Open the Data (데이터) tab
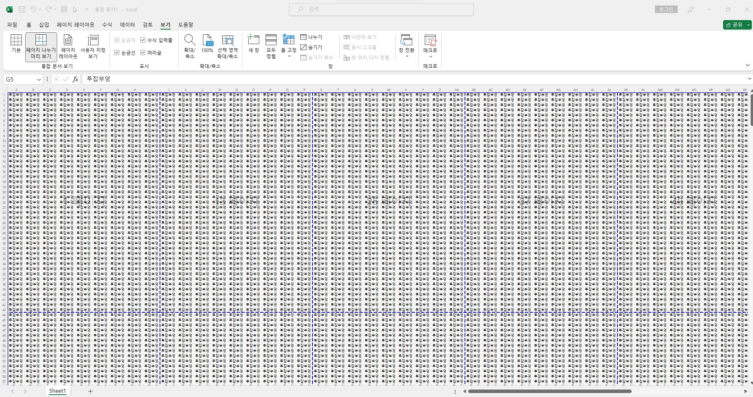Image resolution: width=753 pixels, height=397 pixels. pos(128,25)
